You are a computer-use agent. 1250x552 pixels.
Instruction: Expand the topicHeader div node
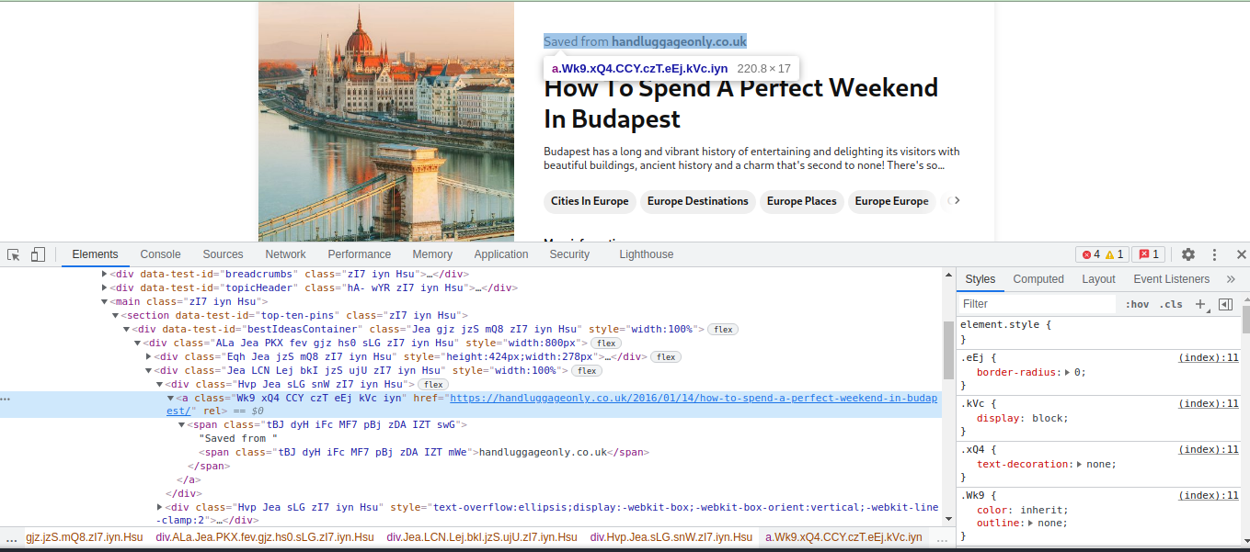click(104, 287)
